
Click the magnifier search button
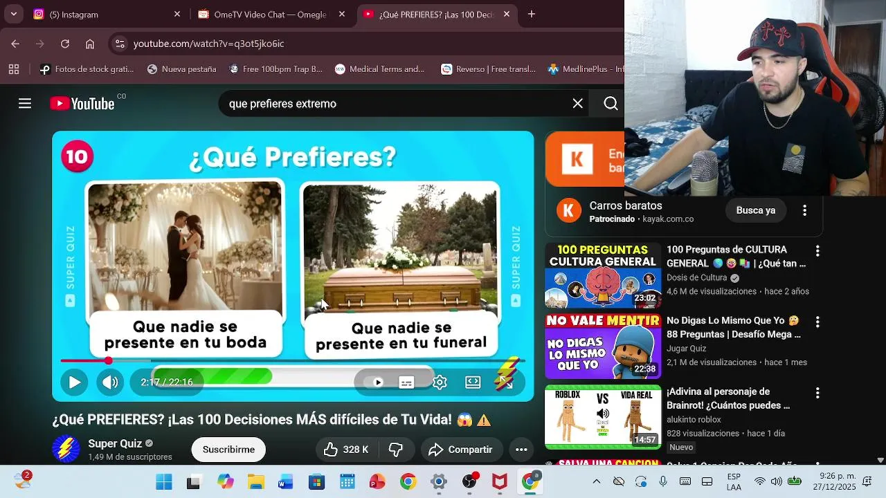click(611, 104)
